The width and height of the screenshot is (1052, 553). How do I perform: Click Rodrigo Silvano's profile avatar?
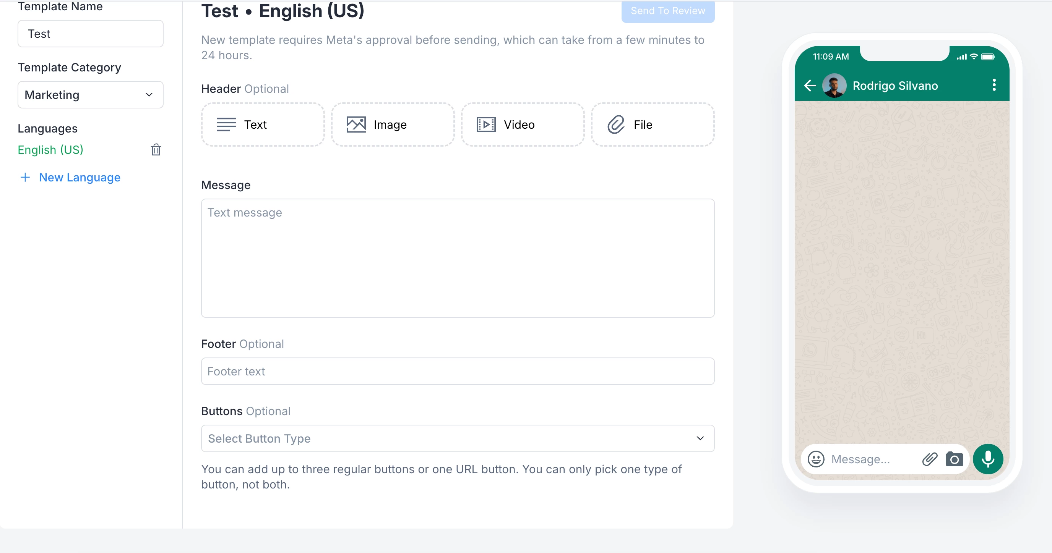tap(834, 85)
